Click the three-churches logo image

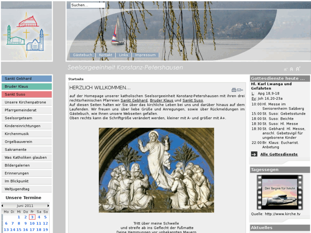[x=27, y=34]
